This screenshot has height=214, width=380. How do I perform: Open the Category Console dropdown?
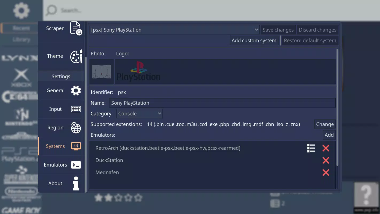click(x=139, y=114)
